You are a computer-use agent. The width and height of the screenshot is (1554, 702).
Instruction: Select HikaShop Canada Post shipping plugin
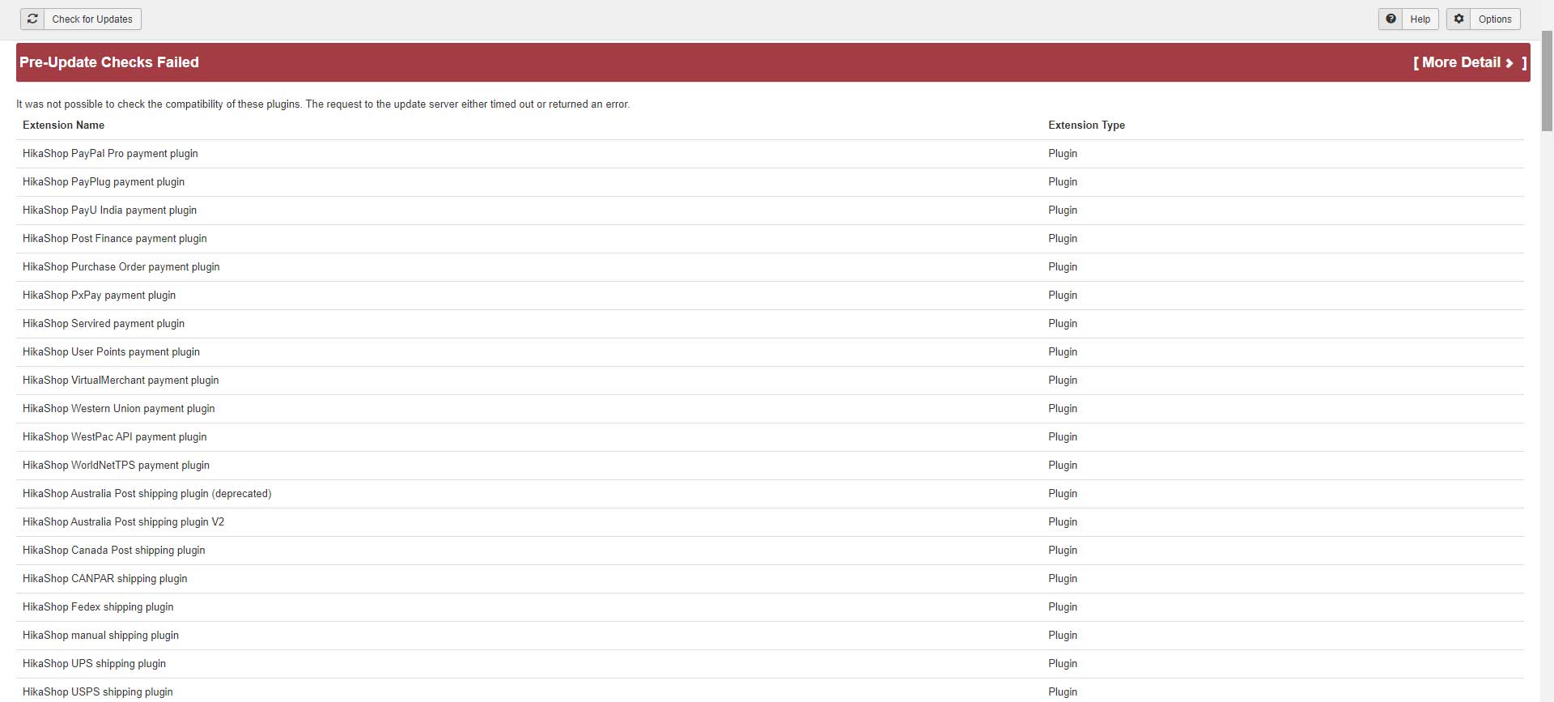pos(114,551)
